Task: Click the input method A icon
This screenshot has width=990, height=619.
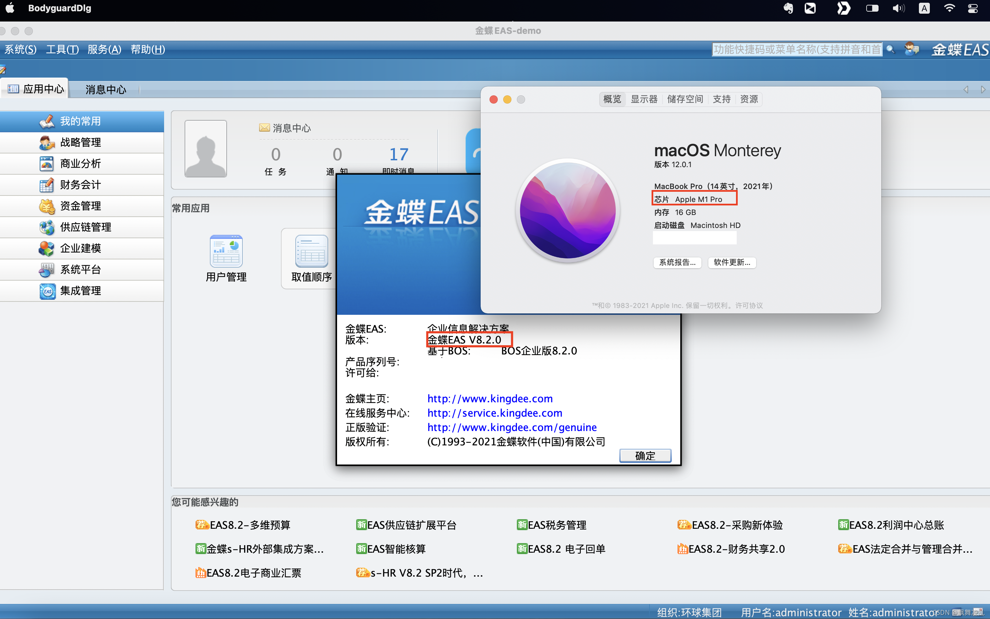Action: pos(924,8)
